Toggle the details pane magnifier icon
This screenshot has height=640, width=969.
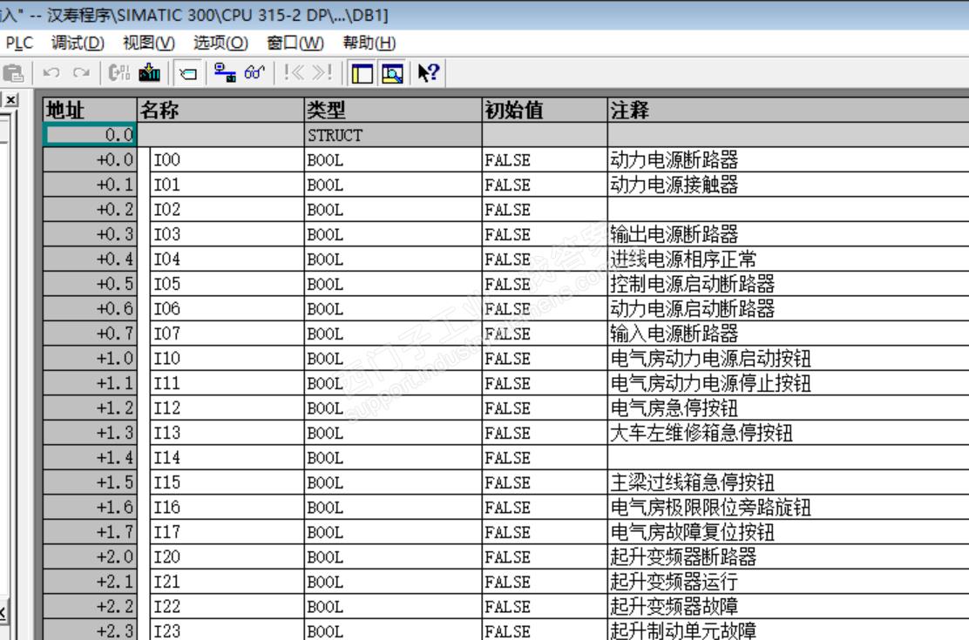coord(393,73)
